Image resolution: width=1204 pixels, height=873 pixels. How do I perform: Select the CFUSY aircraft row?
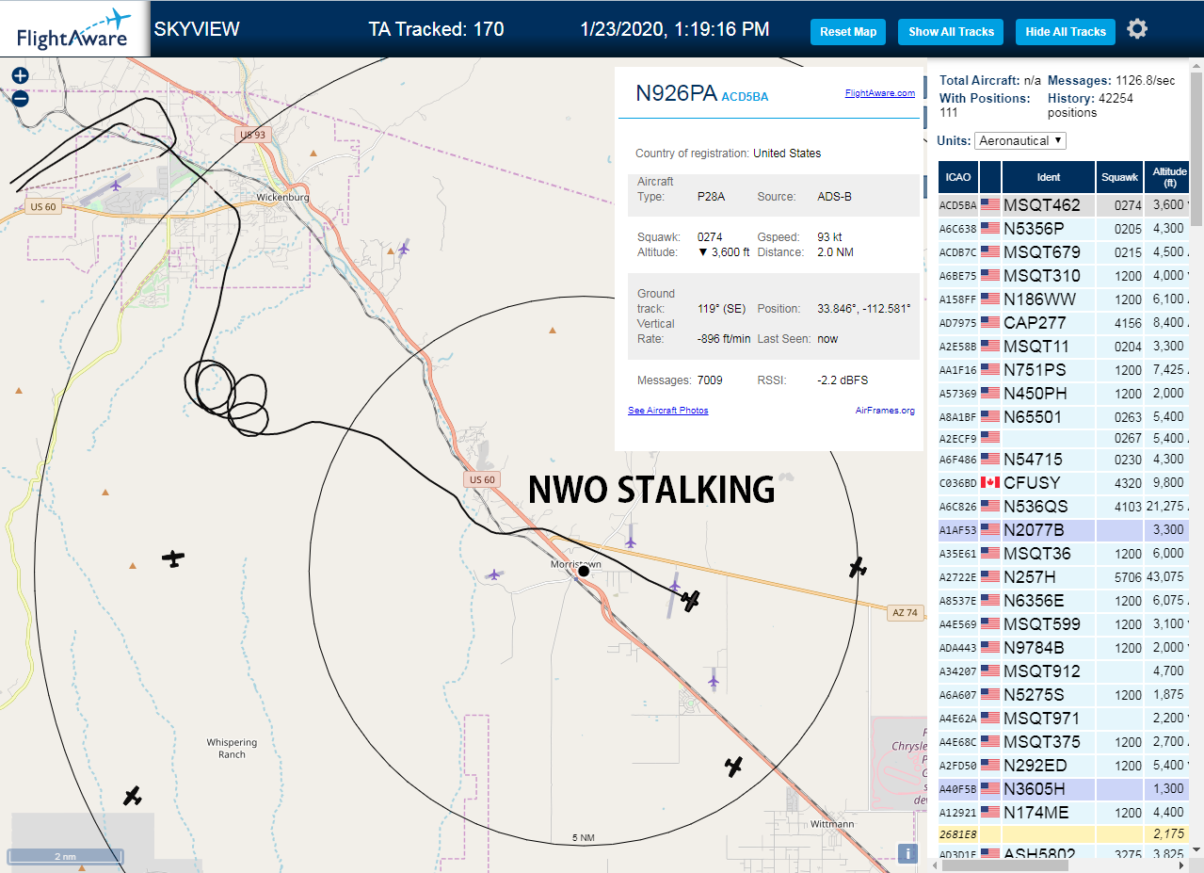1065,482
